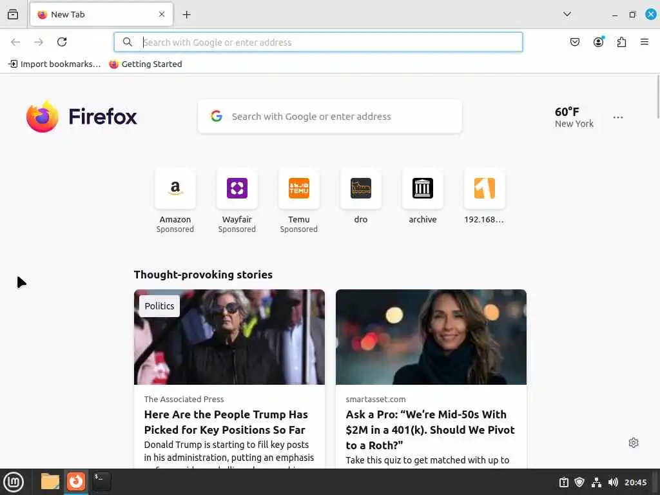Open the volume speaker tray icon

(x=613, y=482)
